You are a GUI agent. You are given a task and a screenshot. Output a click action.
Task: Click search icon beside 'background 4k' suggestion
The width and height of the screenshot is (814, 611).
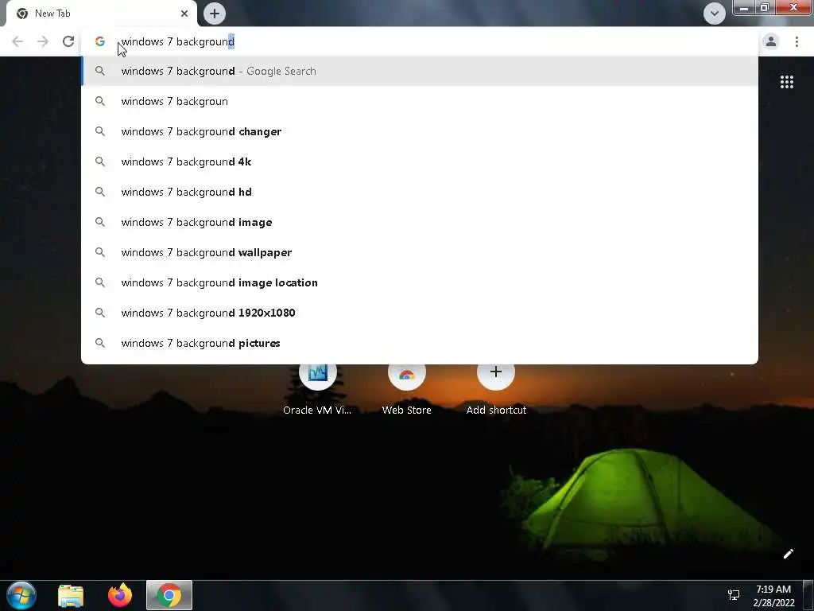coord(99,162)
